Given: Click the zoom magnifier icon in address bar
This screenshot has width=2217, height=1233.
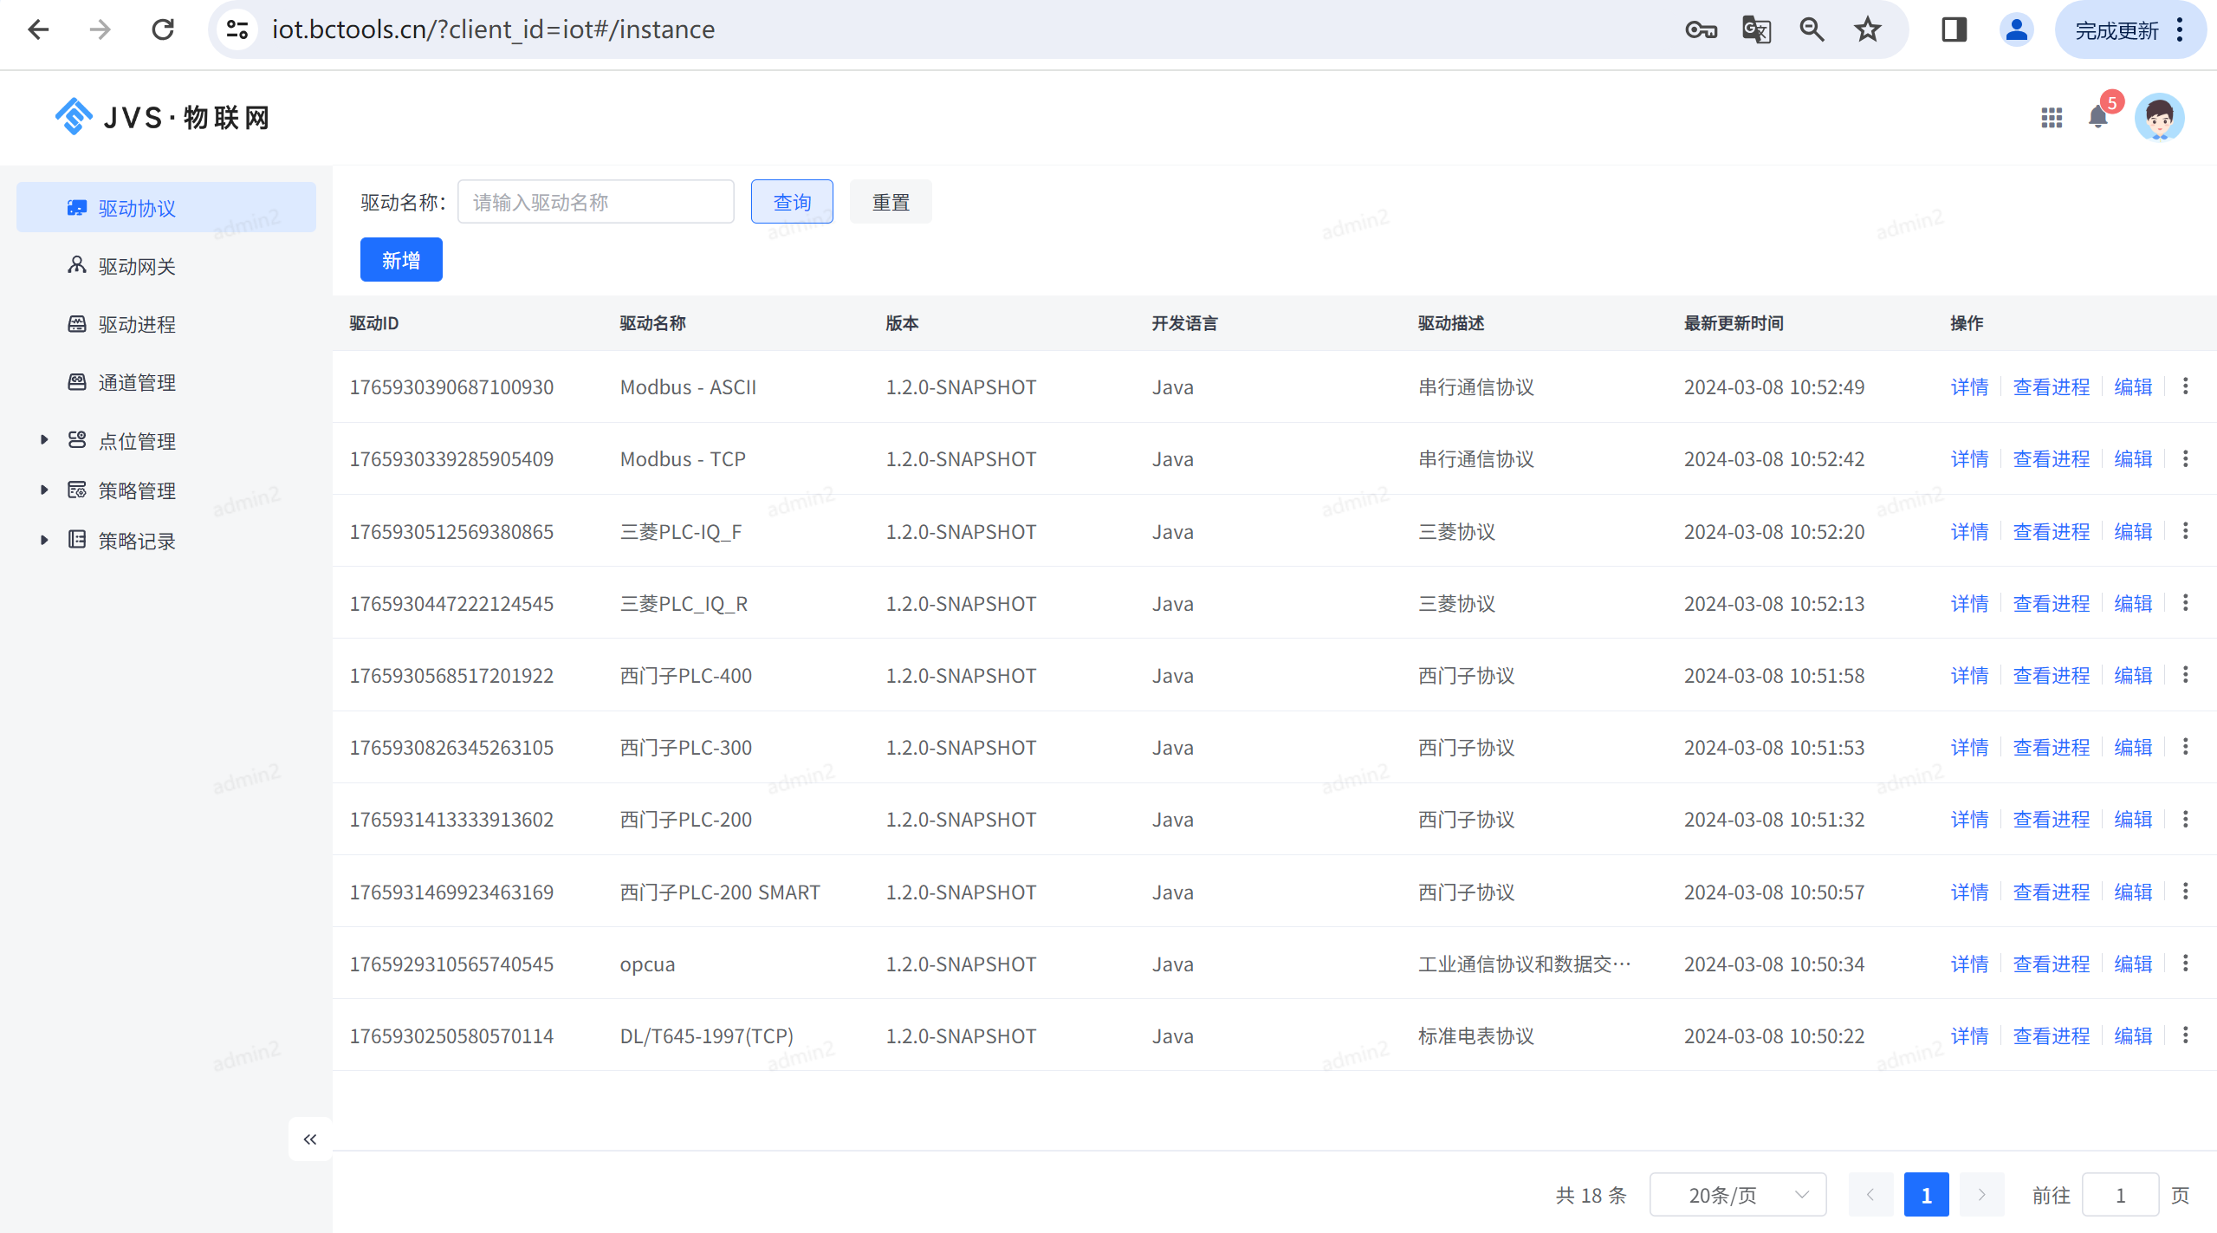Looking at the screenshot, I should click(1812, 29).
